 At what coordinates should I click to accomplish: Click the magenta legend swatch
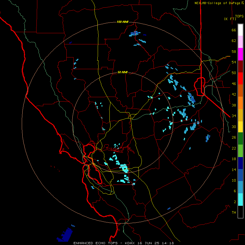pyautogui.click(x=240, y=54)
